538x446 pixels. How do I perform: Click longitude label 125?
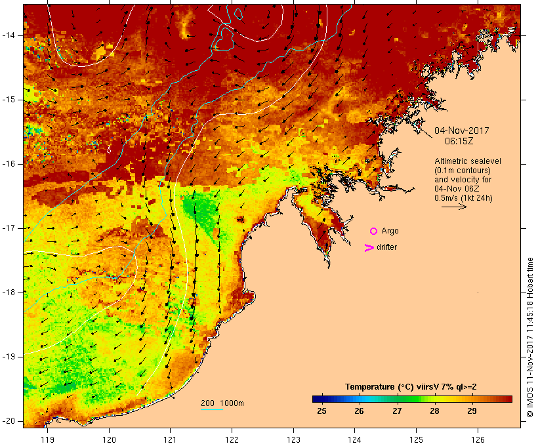416,439
